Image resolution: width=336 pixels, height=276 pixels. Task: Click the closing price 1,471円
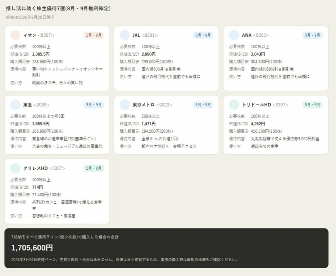[x=149, y=124]
